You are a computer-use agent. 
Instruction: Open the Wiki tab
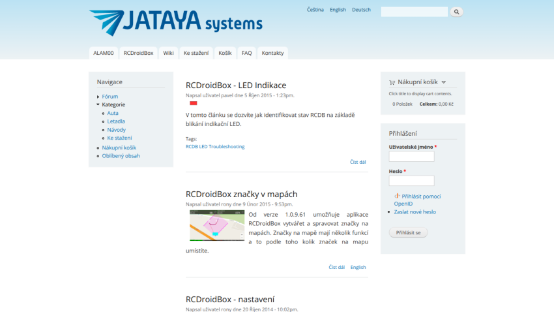[168, 53]
